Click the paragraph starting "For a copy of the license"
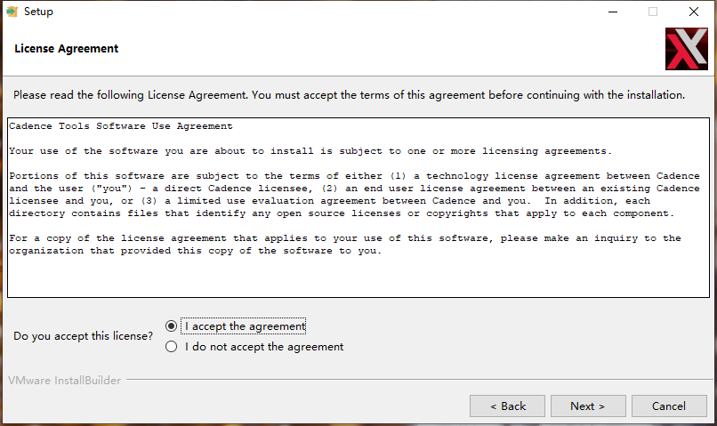This screenshot has height=426, width=717. click(344, 244)
